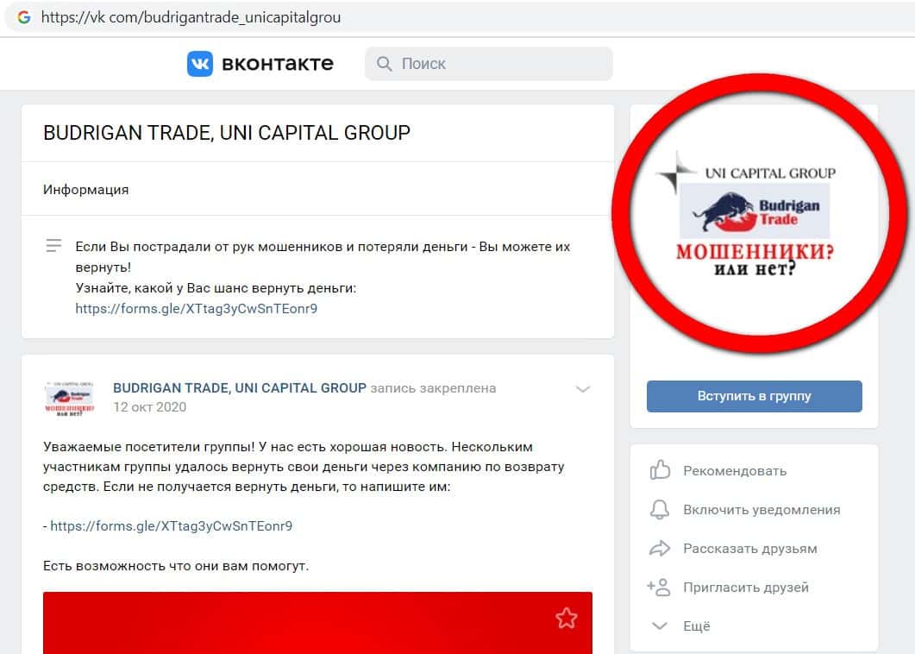Click the group avatar image
Viewport: 915px width, 654px height.
click(x=754, y=214)
